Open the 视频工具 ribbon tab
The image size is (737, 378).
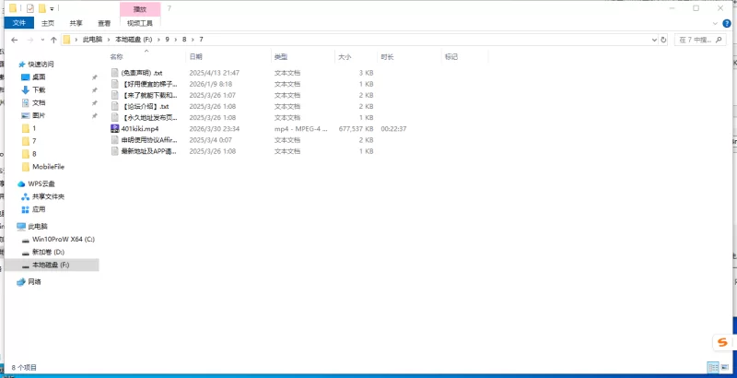tap(140, 23)
